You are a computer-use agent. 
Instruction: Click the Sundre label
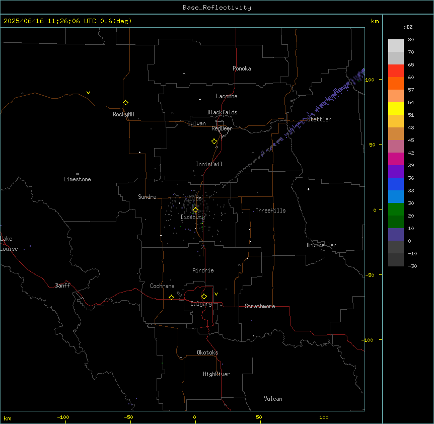click(147, 197)
